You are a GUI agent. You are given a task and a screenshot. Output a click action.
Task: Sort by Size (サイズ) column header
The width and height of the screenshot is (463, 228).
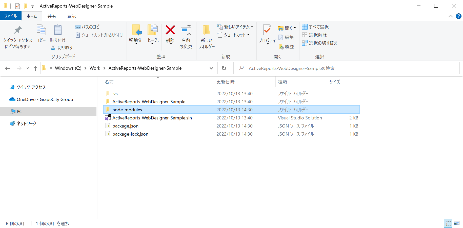pyautogui.click(x=335, y=82)
